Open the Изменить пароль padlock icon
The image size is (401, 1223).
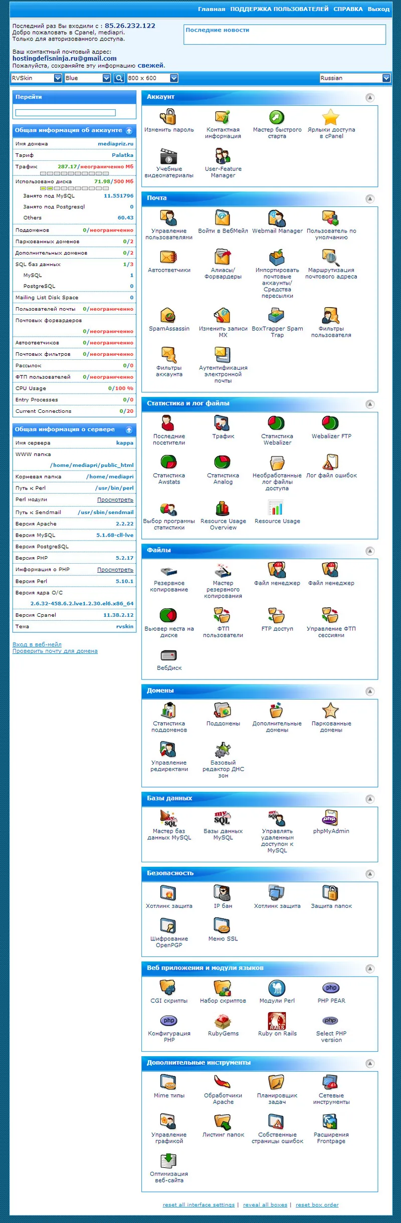click(x=169, y=117)
